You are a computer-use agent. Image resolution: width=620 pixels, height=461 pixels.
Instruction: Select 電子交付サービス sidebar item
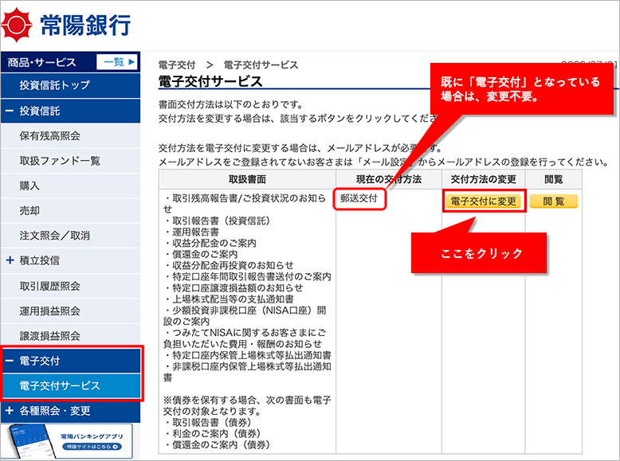[72, 385]
